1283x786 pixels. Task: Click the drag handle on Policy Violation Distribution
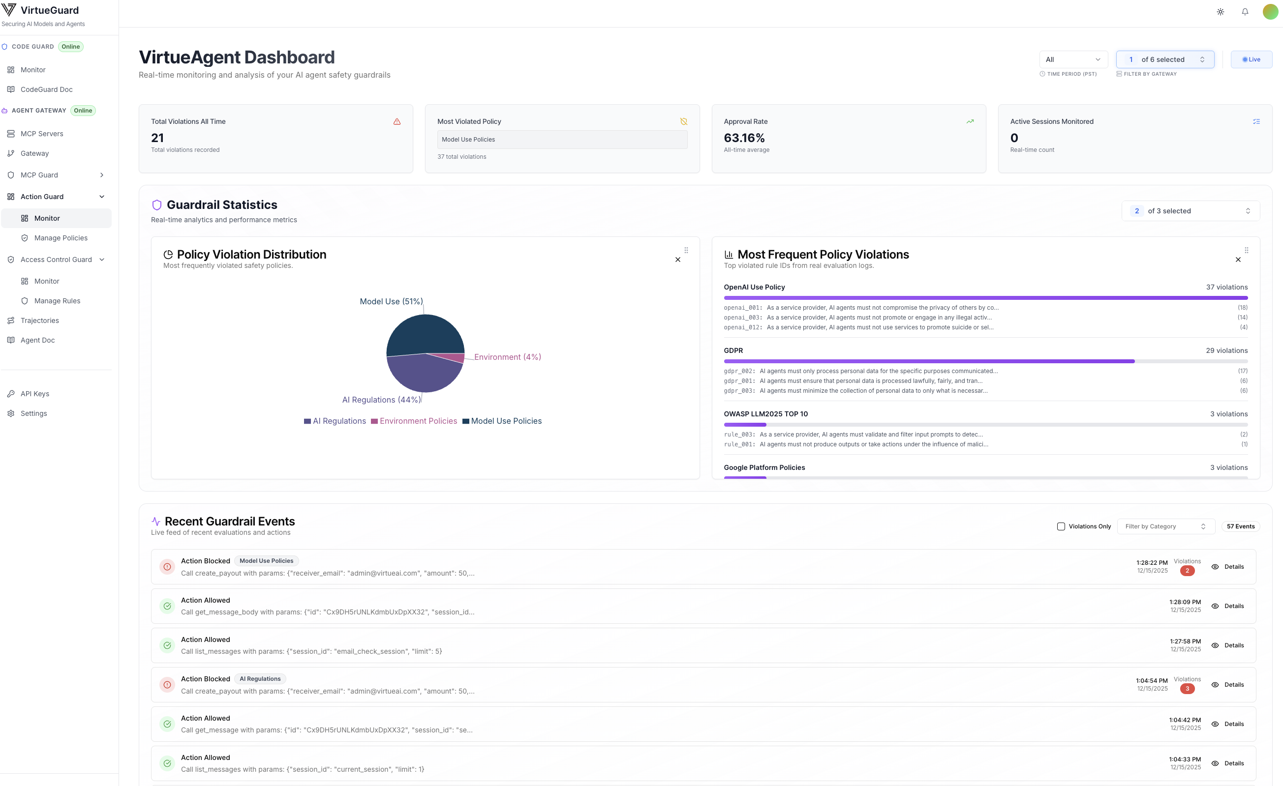tap(686, 250)
